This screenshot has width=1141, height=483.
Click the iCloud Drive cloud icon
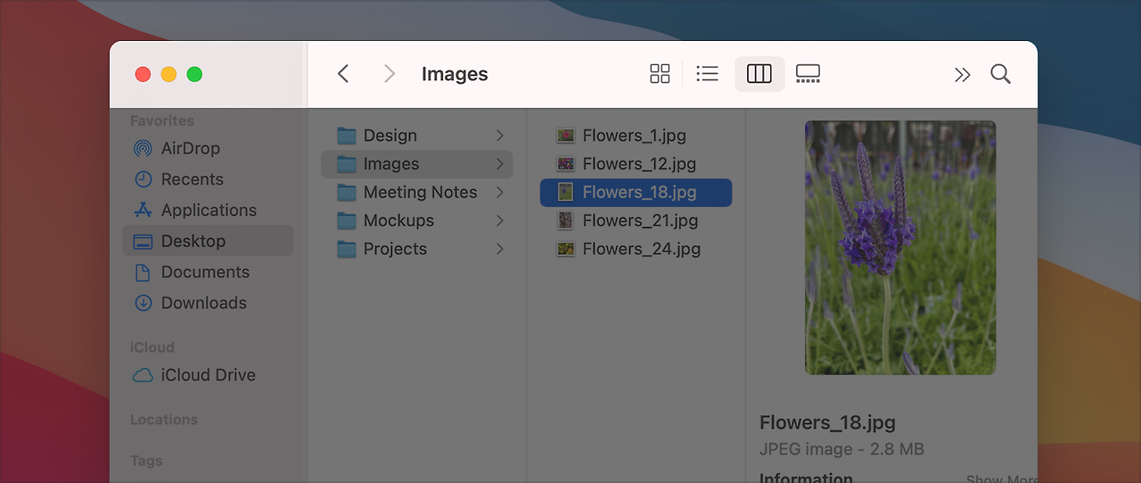pos(143,375)
